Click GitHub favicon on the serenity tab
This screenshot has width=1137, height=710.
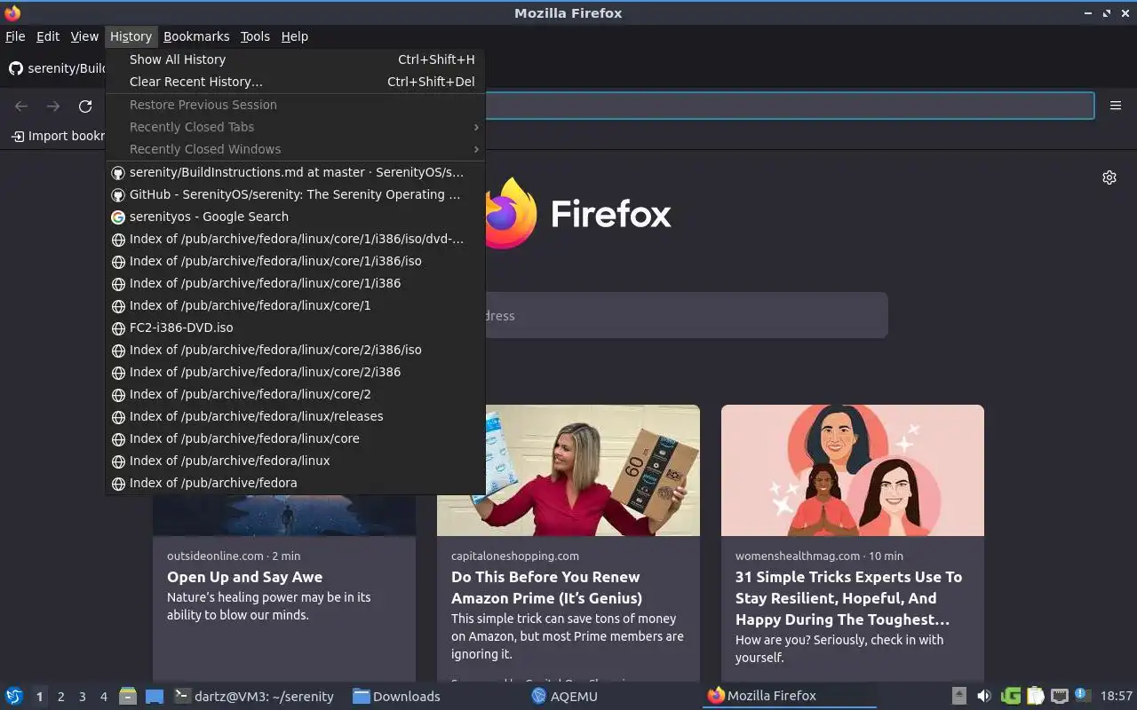pyautogui.click(x=16, y=68)
